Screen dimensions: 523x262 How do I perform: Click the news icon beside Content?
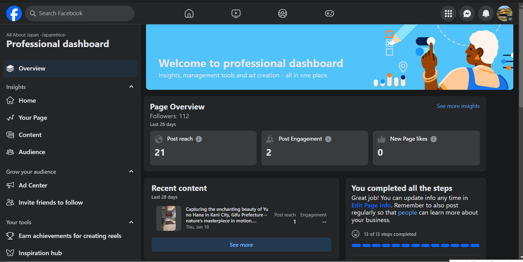[x=10, y=135]
